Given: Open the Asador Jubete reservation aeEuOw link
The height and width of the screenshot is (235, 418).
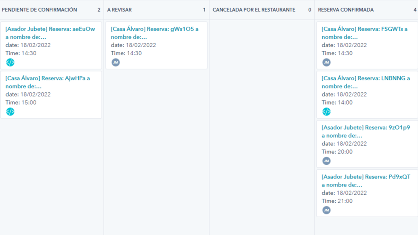Looking at the screenshot, I should pos(50,29).
